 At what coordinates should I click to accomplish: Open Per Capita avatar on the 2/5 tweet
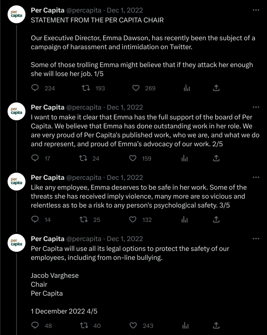coord(17,111)
